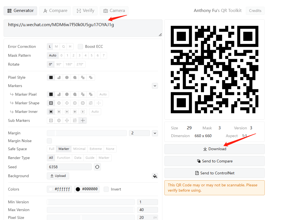Select square Sub Markers icon
The height and width of the screenshot is (220, 294).
51,120
